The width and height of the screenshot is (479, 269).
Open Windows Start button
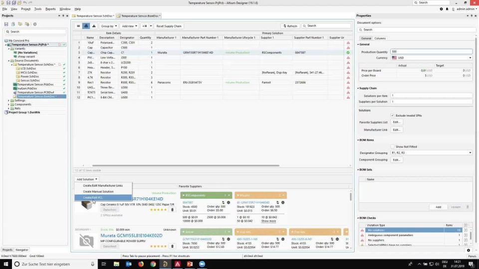point(6,264)
